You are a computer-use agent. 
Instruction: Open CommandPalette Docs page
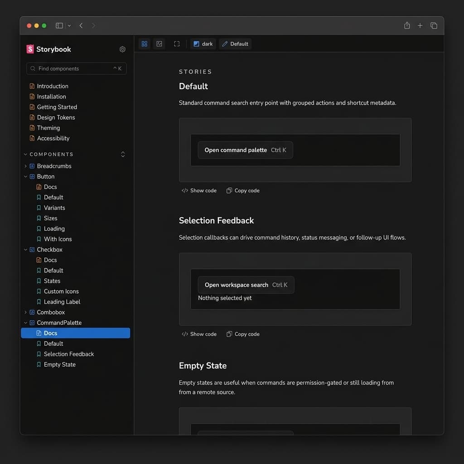coord(76,333)
